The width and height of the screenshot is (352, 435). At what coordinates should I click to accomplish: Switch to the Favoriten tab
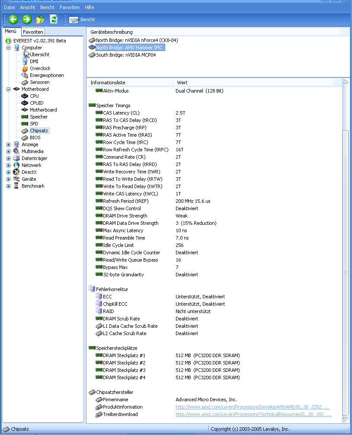coord(33,32)
